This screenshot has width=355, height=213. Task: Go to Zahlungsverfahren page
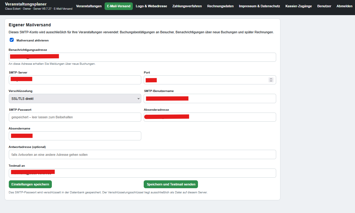[x=187, y=6]
